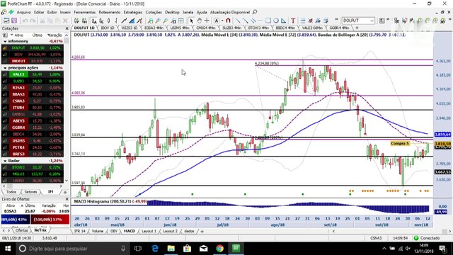Select the ellipse drawing tool
Screen dimensions: 453x255
point(276,21)
